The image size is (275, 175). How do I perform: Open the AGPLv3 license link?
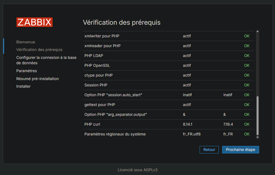(x=150, y=170)
